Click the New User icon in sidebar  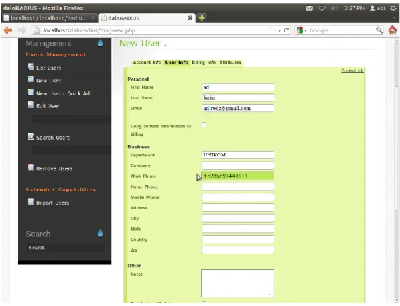pos(31,79)
